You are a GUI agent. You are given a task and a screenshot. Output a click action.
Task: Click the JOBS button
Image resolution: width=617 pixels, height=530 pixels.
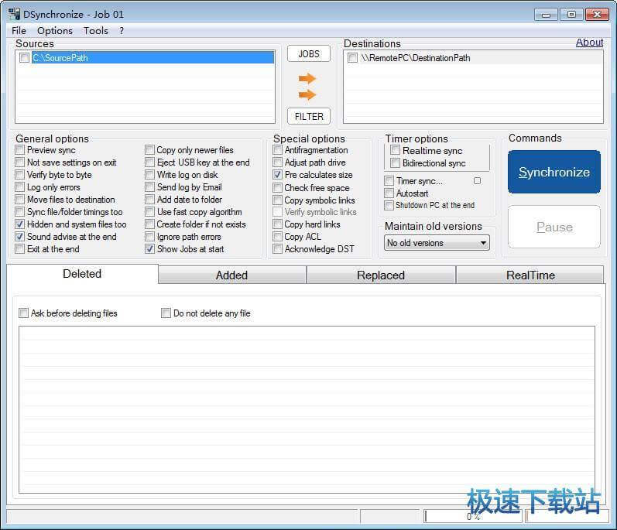click(309, 53)
